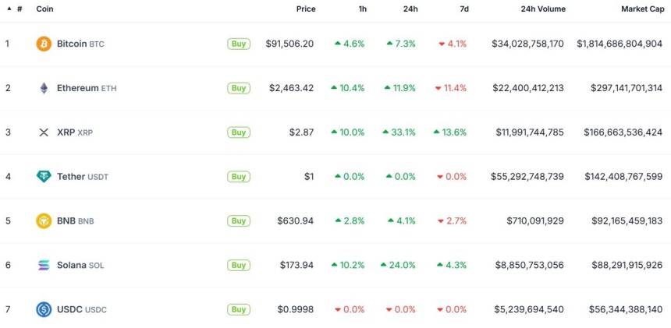This screenshot has height=328, width=671.
Task: Select the Solana striped logo icon
Action: (x=44, y=265)
